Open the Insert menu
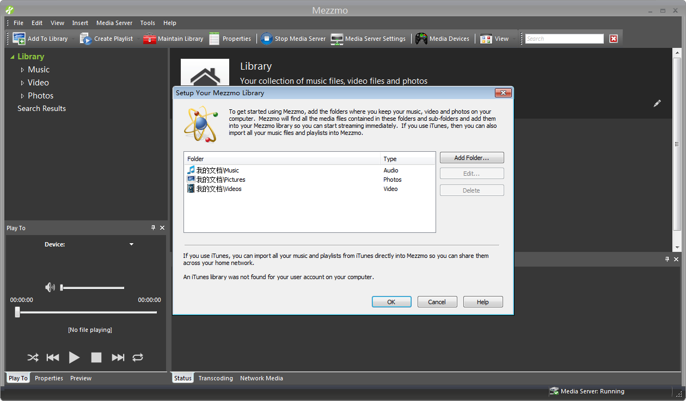 tap(80, 23)
